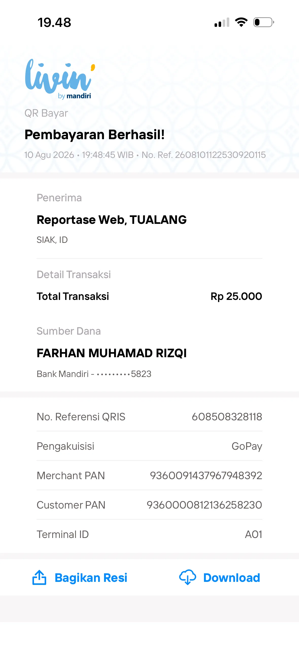Tap account holder FARHAN MUHAMAD RIZQI

pos(112,353)
